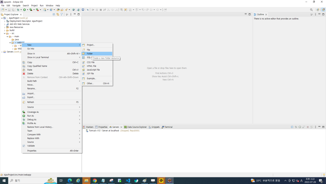This screenshot has height=184, width=326.
Task: Open Chrome from the taskbar
Action: coord(95,181)
